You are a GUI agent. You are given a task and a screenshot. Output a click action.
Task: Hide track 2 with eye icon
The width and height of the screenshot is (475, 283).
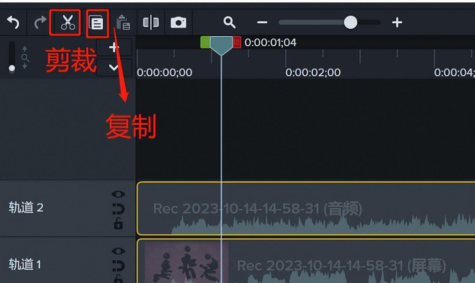(118, 194)
